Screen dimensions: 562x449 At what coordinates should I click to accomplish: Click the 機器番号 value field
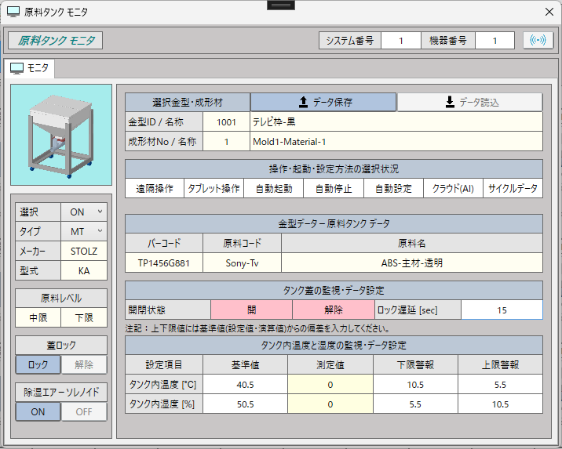[x=494, y=41]
